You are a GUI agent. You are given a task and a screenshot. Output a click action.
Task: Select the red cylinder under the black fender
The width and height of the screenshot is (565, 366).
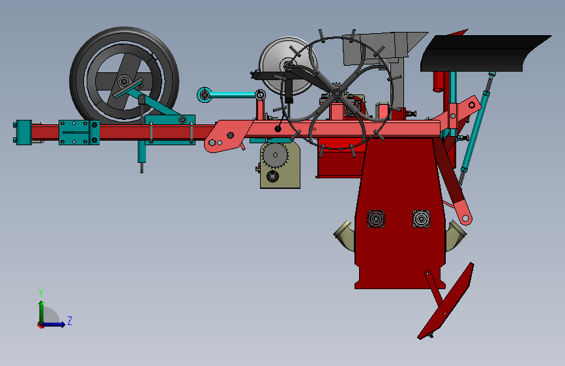click(x=439, y=81)
